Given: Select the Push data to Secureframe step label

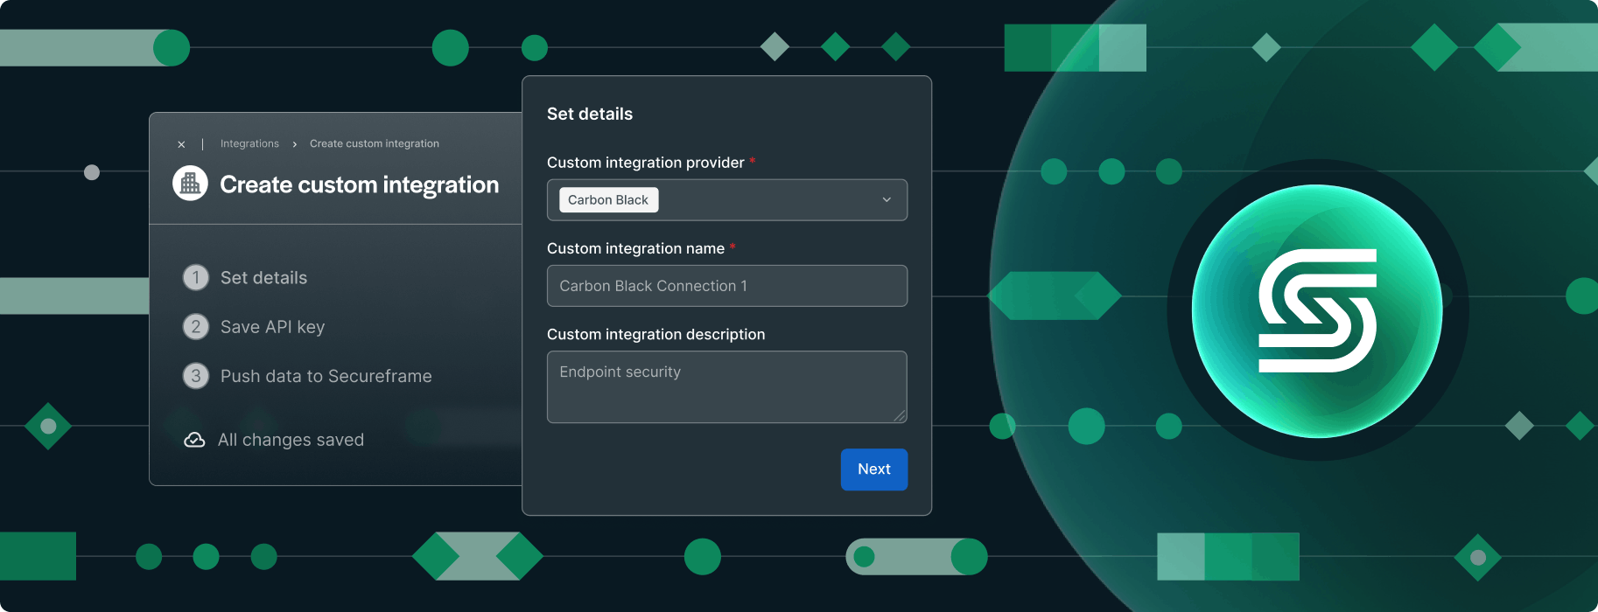Looking at the screenshot, I should click(x=326, y=376).
